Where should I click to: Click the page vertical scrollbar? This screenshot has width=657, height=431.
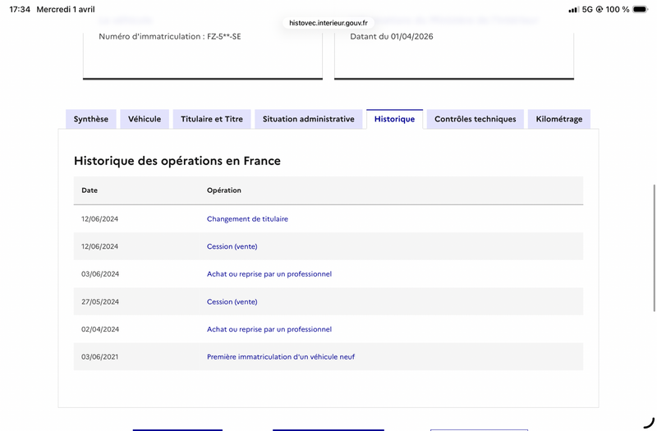tap(654, 248)
